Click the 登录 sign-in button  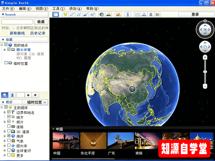(196, 14)
